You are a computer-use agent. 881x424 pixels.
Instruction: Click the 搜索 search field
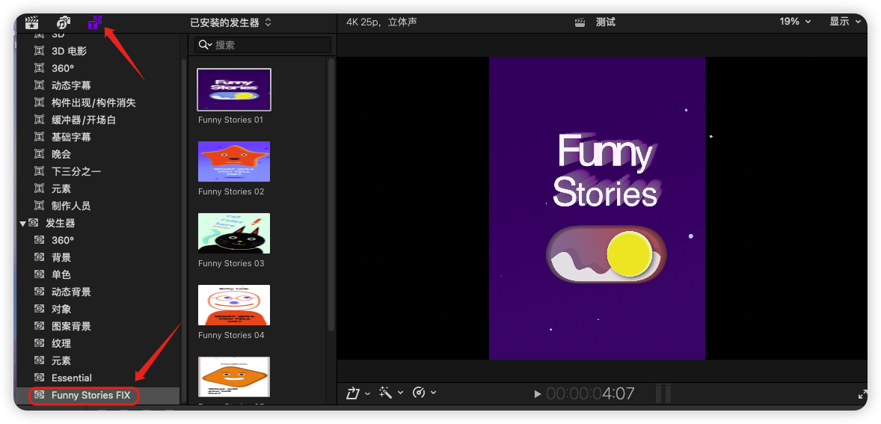pyautogui.click(x=263, y=45)
